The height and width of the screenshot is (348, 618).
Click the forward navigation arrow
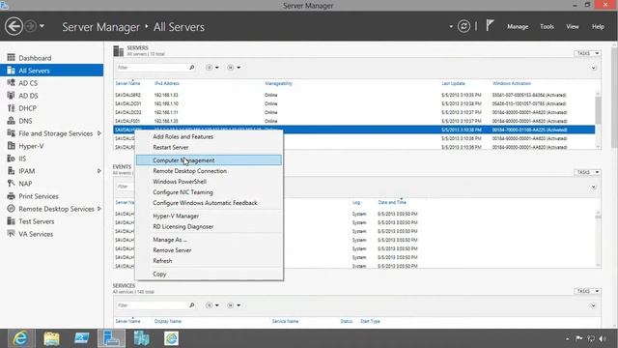[30, 26]
